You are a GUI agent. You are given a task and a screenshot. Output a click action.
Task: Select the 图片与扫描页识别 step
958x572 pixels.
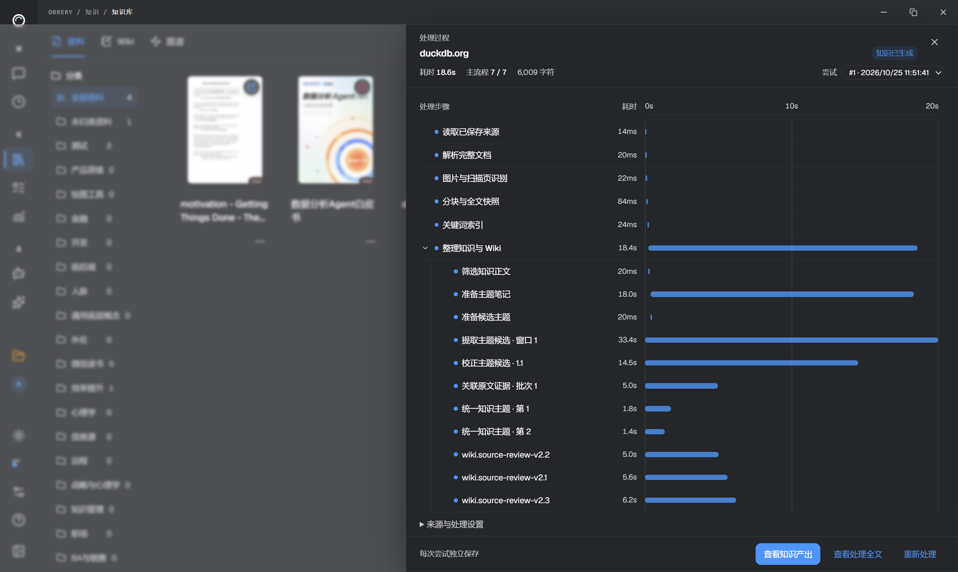click(678, 178)
